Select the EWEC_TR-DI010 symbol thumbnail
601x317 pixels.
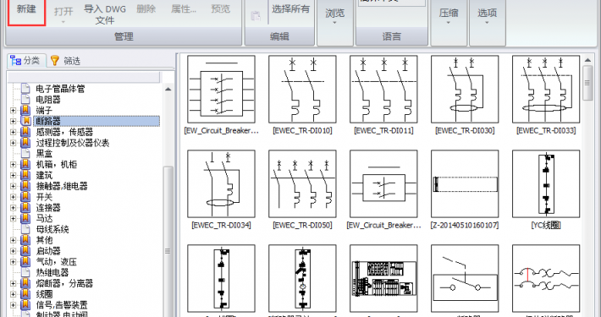pyautogui.click(x=302, y=90)
